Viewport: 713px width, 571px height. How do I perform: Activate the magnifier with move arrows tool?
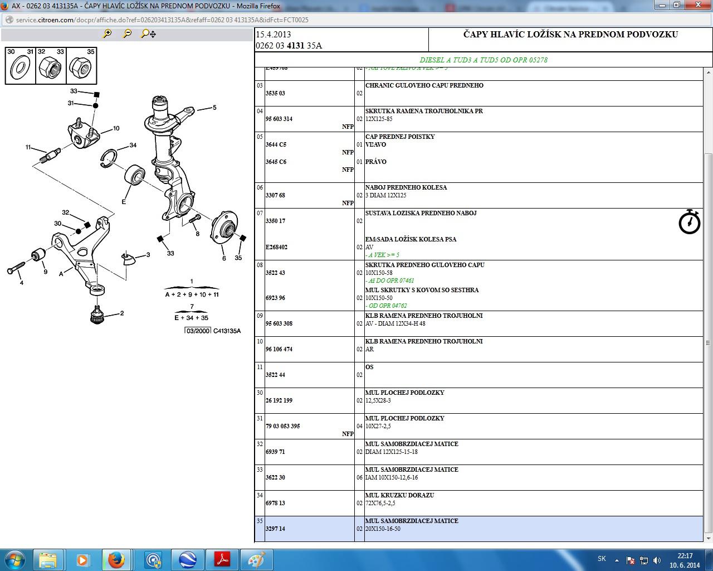(x=148, y=33)
